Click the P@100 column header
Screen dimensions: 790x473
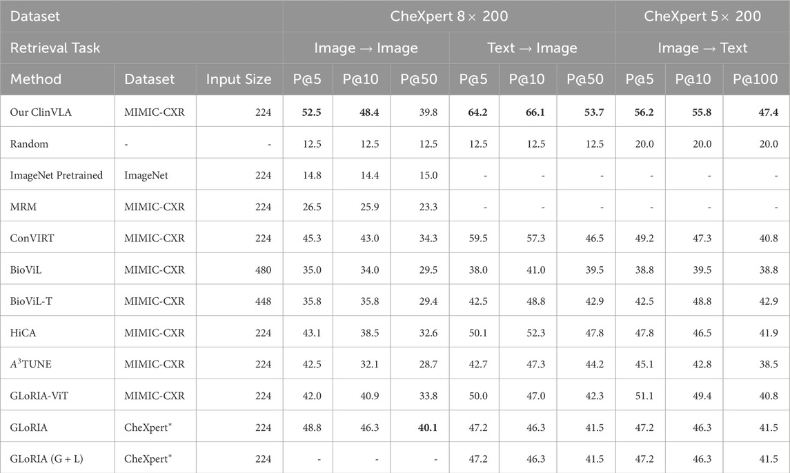tap(756, 79)
